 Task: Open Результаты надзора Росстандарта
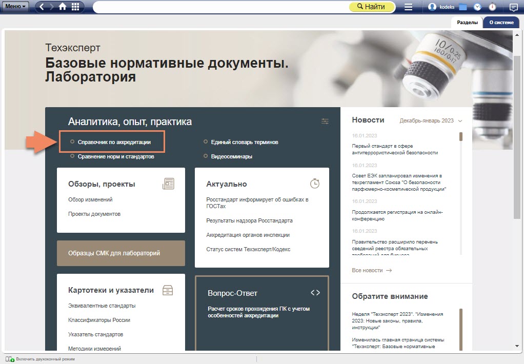249,220
